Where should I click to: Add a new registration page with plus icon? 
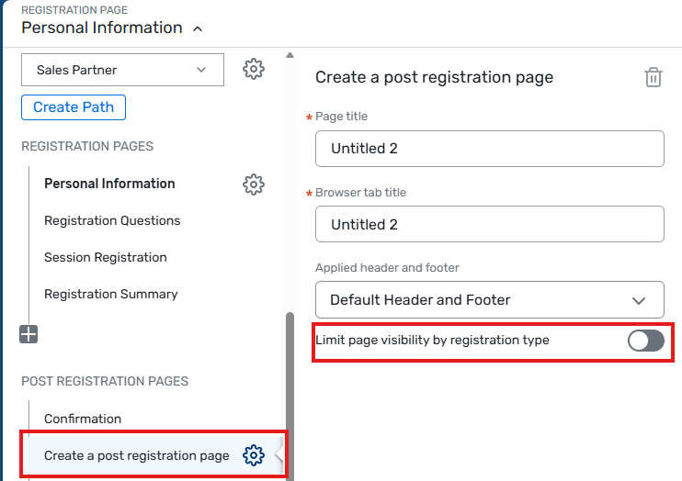click(x=28, y=335)
